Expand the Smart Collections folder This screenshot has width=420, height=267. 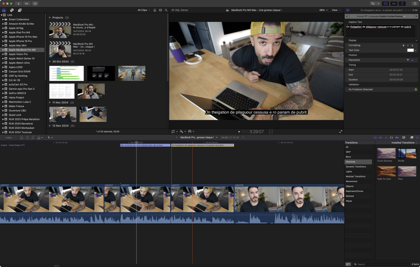(x=3, y=19)
